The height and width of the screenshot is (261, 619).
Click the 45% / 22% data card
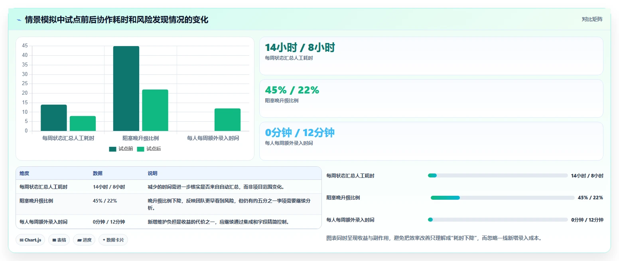click(x=431, y=98)
